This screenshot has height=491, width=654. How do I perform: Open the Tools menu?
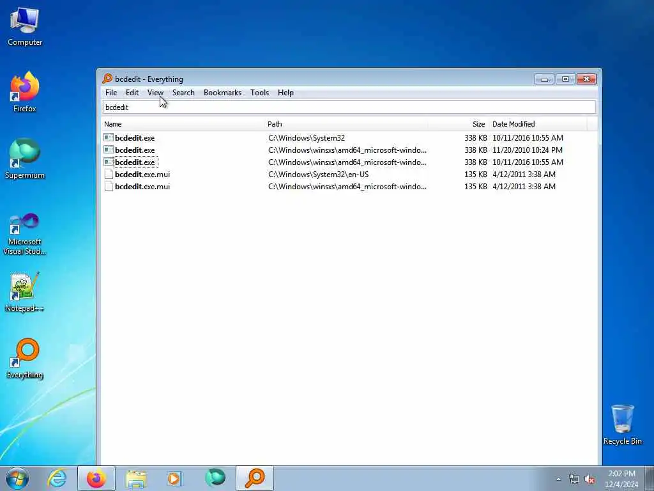pyautogui.click(x=259, y=93)
